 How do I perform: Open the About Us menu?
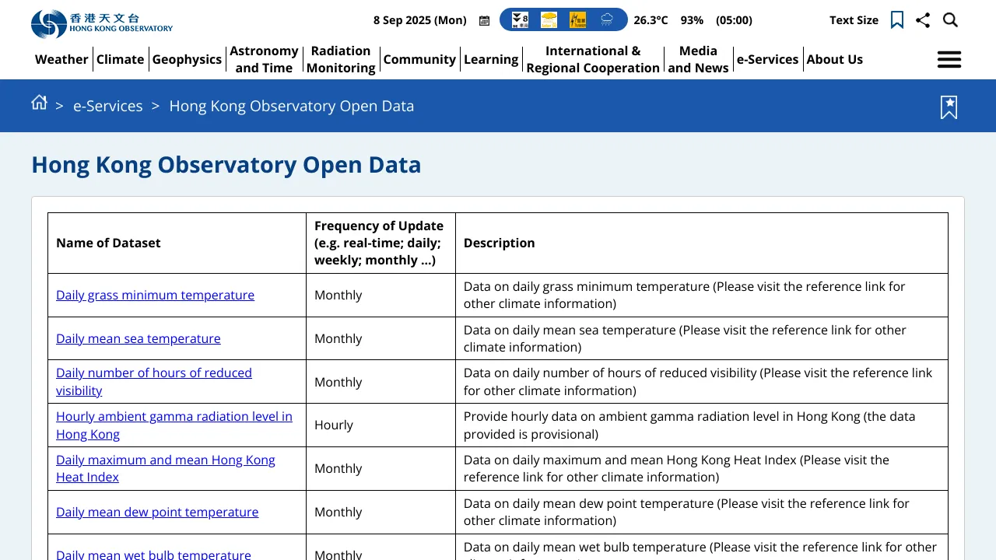pos(835,59)
